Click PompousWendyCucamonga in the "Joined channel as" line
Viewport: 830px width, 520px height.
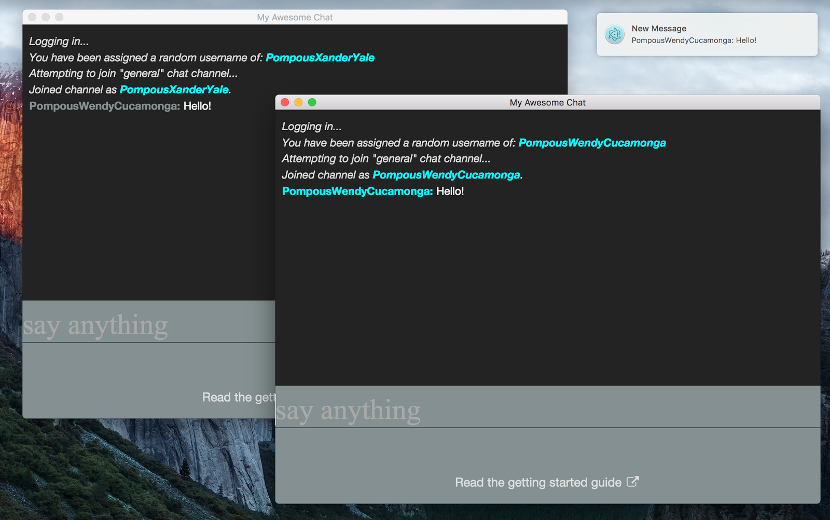(446, 175)
